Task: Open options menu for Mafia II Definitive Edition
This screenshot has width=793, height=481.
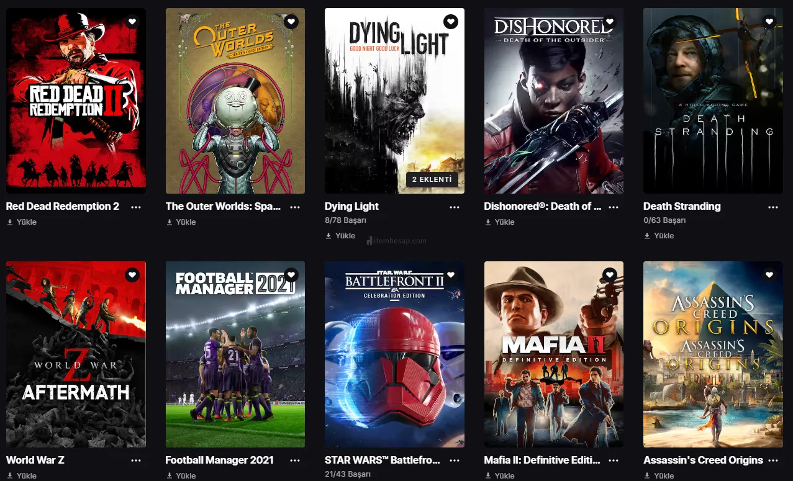Action: (x=614, y=461)
